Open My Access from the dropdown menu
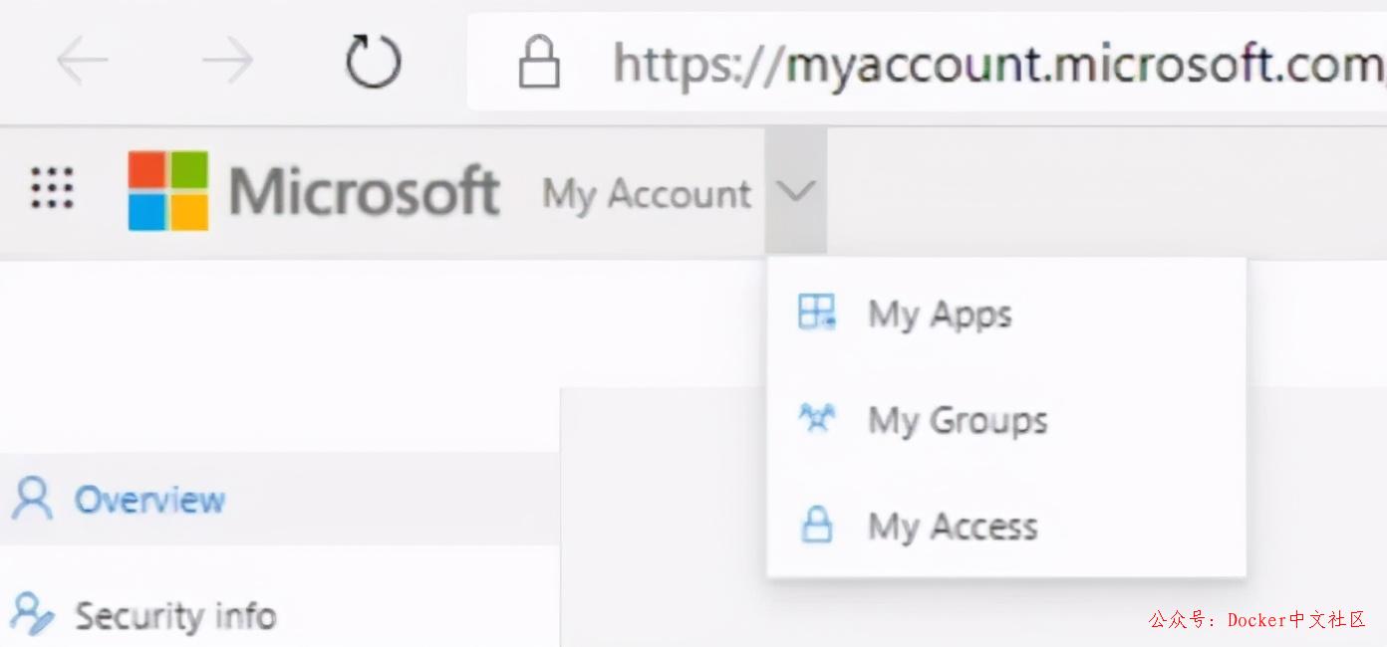1387x647 pixels. [x=953, y=526]
